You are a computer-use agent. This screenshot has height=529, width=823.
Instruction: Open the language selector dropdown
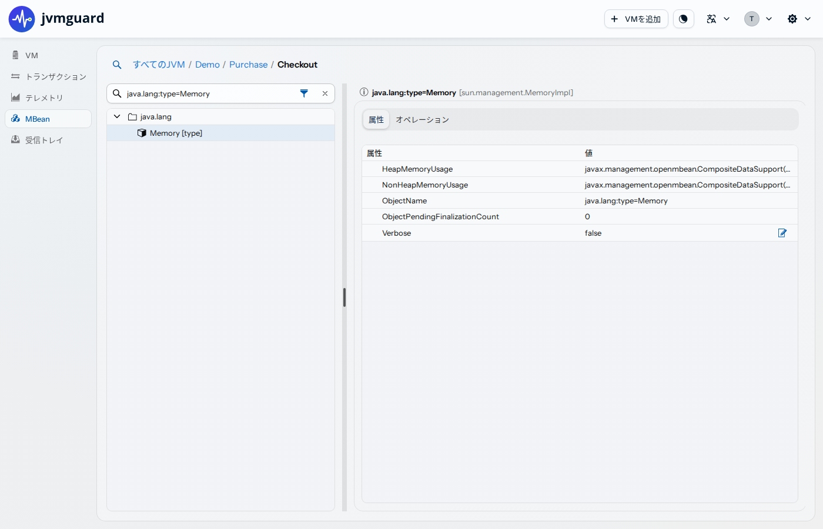click(718, 19)
